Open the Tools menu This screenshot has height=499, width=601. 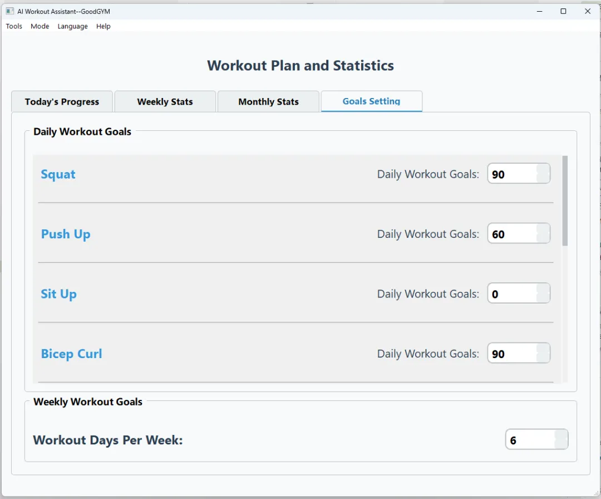[14, 26]
